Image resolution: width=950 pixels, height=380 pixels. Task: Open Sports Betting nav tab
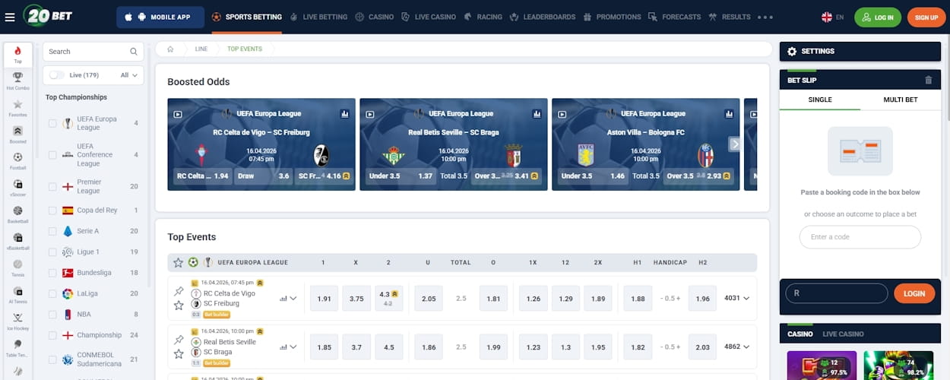pos(247,17)
